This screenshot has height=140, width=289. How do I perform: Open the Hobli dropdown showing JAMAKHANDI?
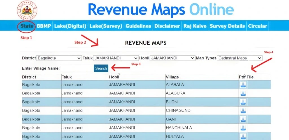click(172, 58)
